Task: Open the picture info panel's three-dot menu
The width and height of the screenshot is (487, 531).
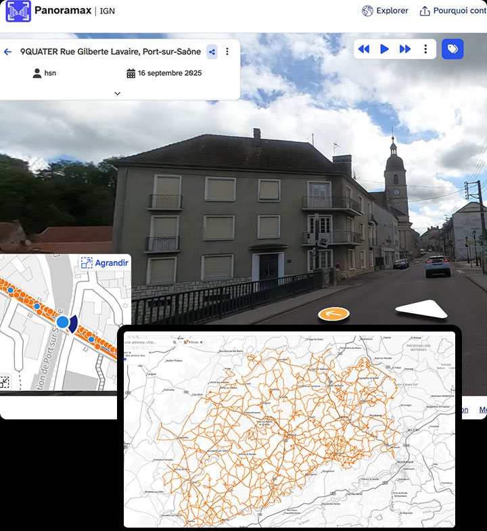Action: pos(227,51)
